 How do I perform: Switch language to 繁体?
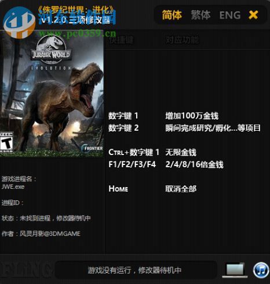[x=200, y=15]
